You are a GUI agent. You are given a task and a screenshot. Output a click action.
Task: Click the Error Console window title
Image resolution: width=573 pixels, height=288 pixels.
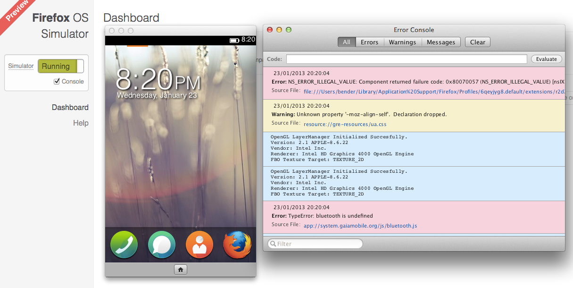coord(414,30)
